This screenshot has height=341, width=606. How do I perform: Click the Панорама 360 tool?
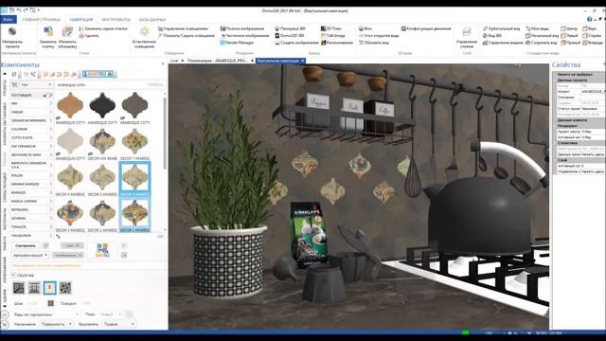290,28
